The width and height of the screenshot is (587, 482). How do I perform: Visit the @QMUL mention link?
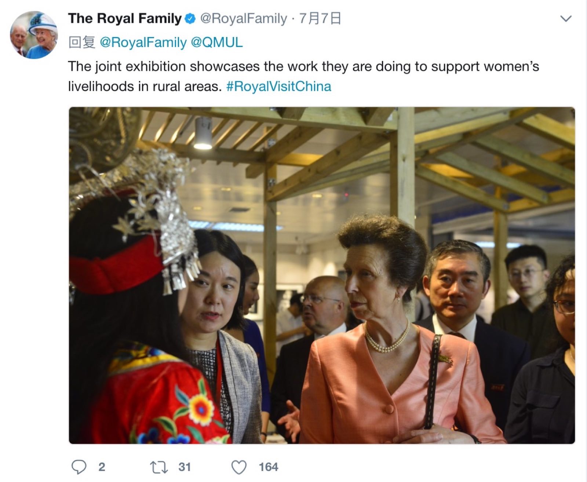pos(217,43)
